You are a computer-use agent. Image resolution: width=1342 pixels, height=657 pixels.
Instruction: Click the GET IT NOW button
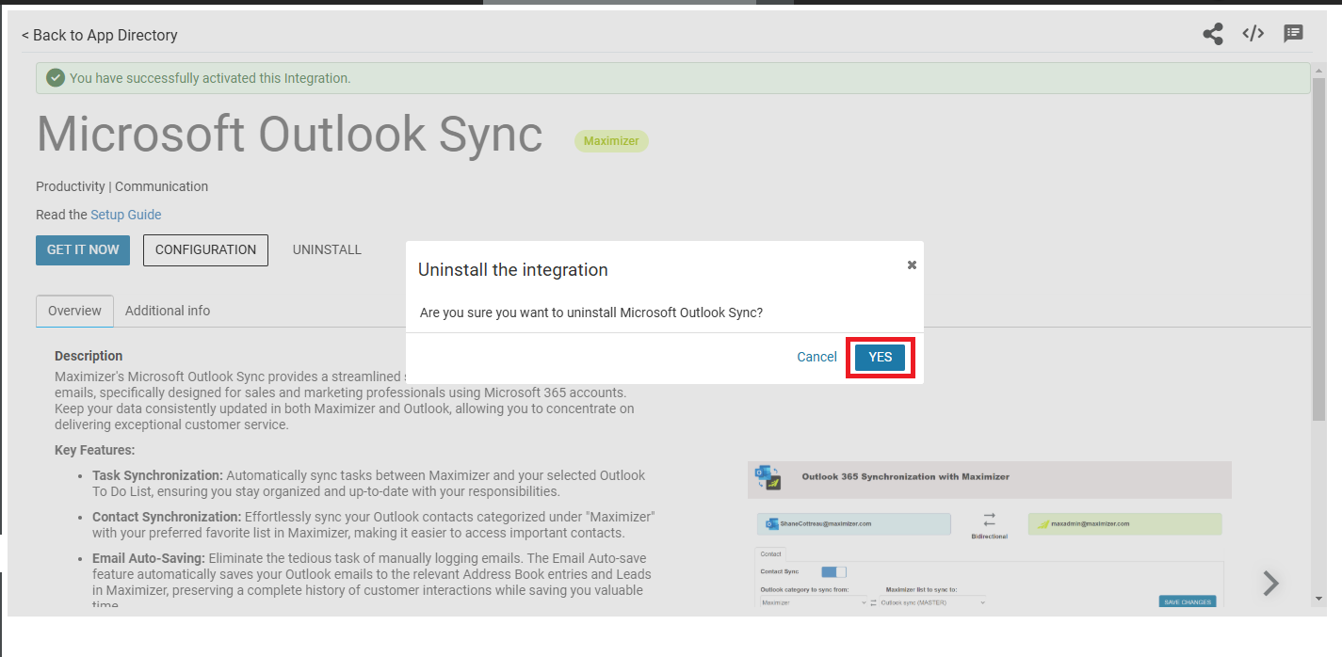pos(83,249)
